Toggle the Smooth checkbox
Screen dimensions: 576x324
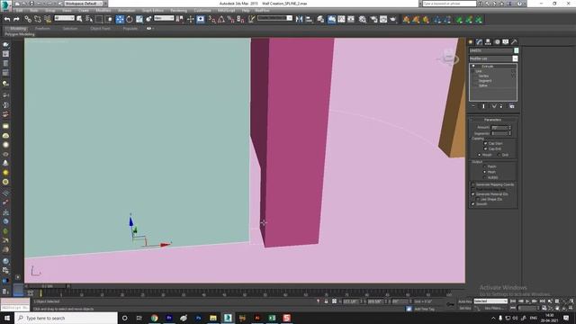pos(472,204)
